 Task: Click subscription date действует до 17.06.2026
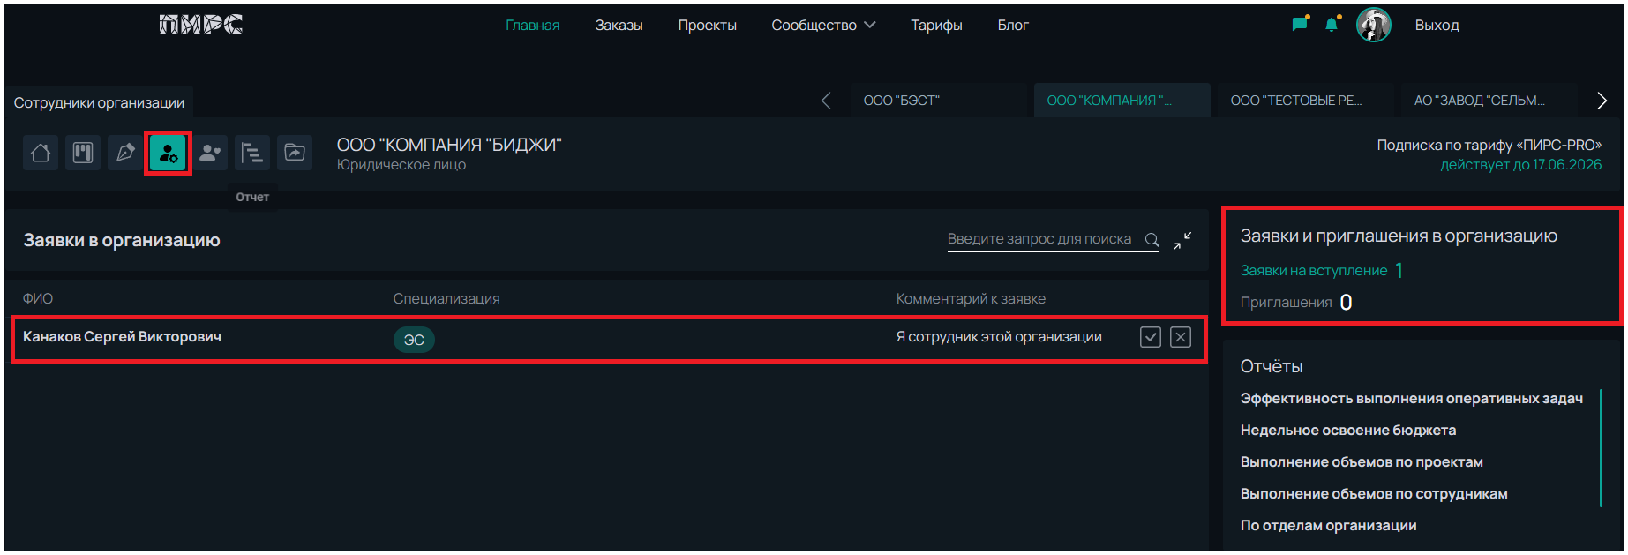click(x=1520, y=165)
